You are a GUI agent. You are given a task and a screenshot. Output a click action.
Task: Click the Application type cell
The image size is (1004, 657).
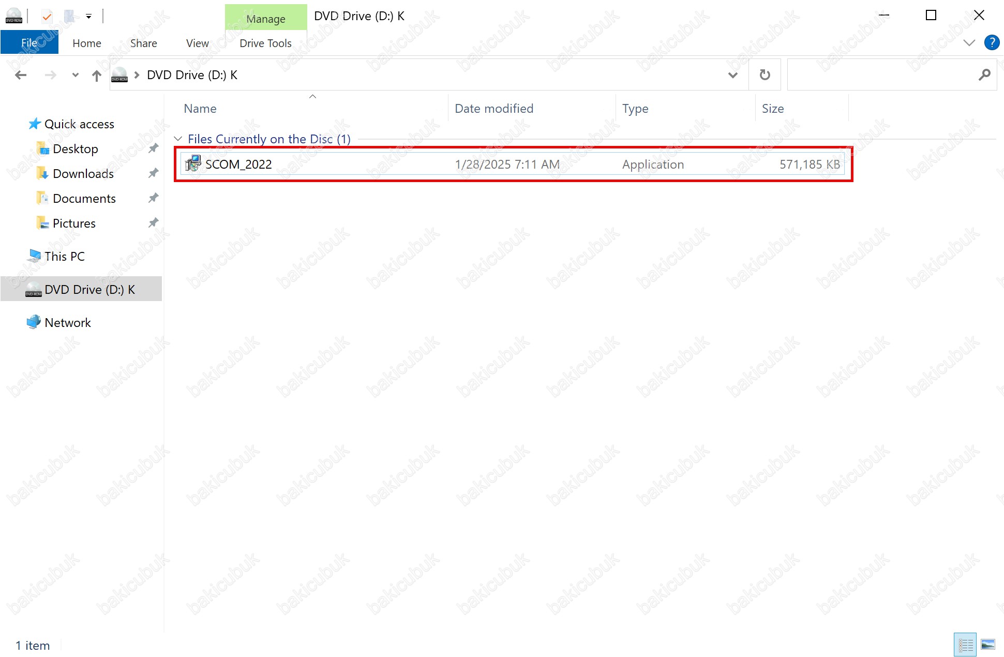pos(653,165)
